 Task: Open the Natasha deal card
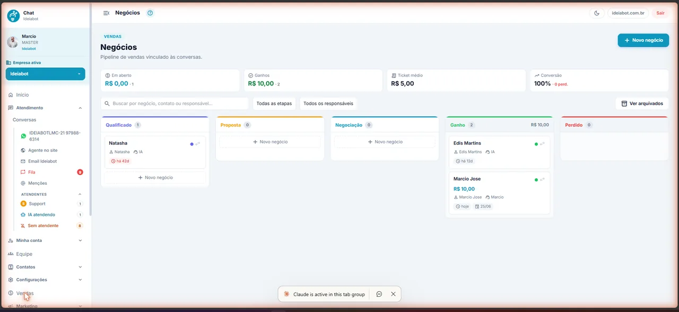[x=155, y=152]
